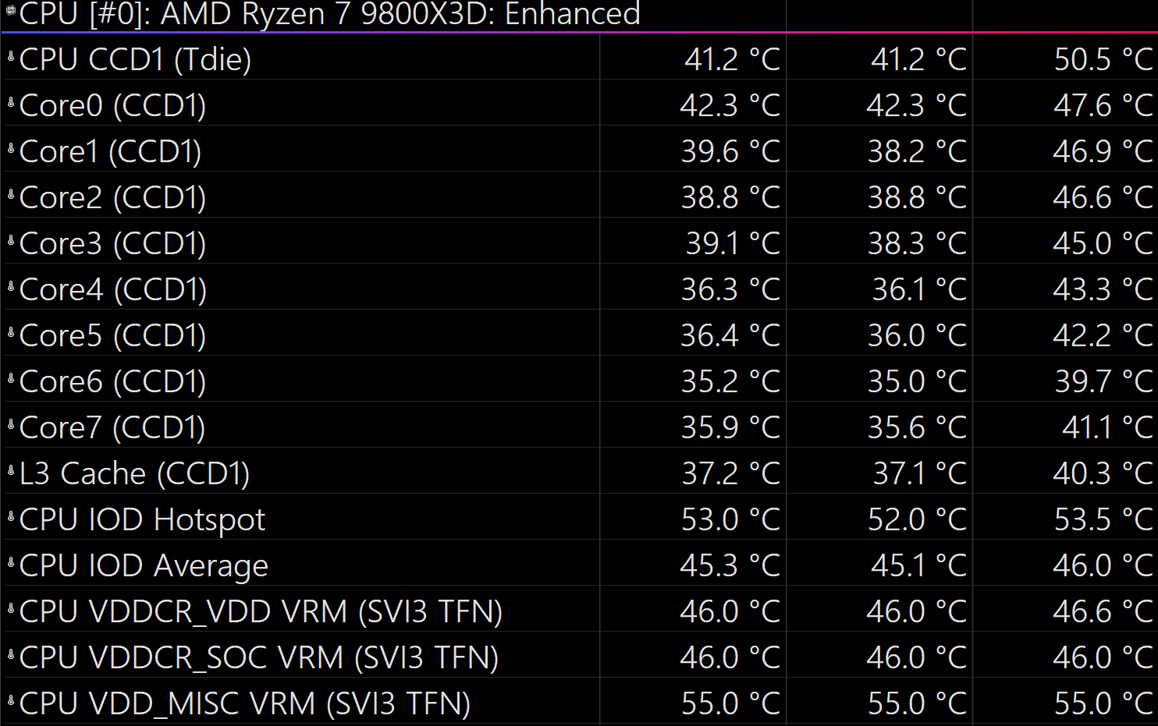
Task: Click the 53.5 °C value for CPU IOD Hotspot
Action: coord(1103,520)
